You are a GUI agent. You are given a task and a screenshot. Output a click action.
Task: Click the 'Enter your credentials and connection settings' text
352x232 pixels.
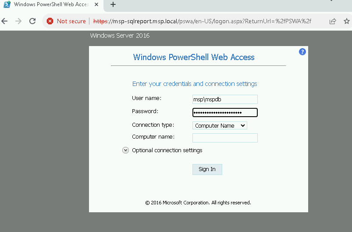(195, 84)
